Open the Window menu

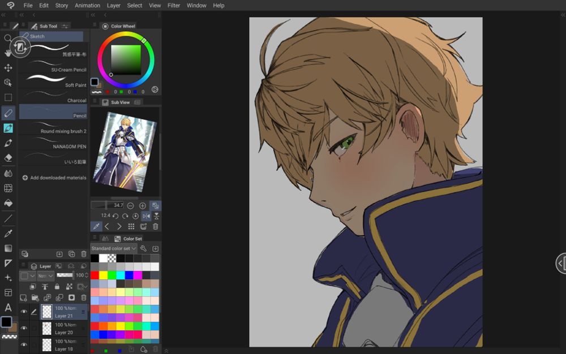pyautogui.click(x=196, y=6)
